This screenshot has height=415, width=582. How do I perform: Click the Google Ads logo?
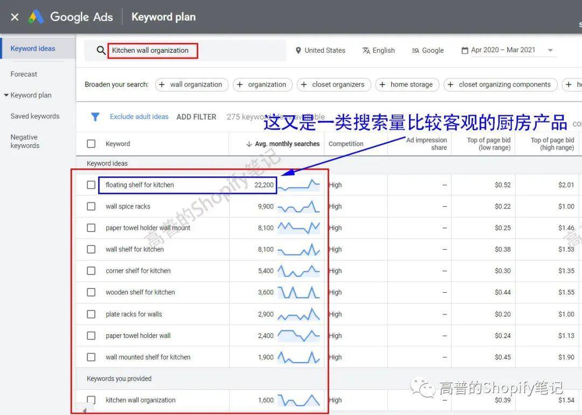tap(36, 17)
